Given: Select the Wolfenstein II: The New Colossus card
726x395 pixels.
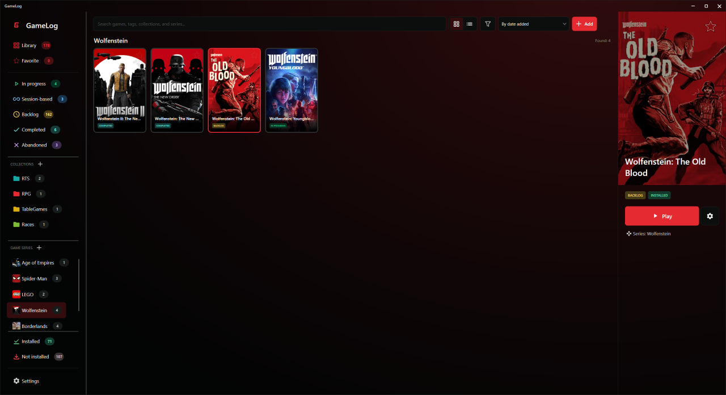Looking at the screenshot, I should [x=120, y=90].
